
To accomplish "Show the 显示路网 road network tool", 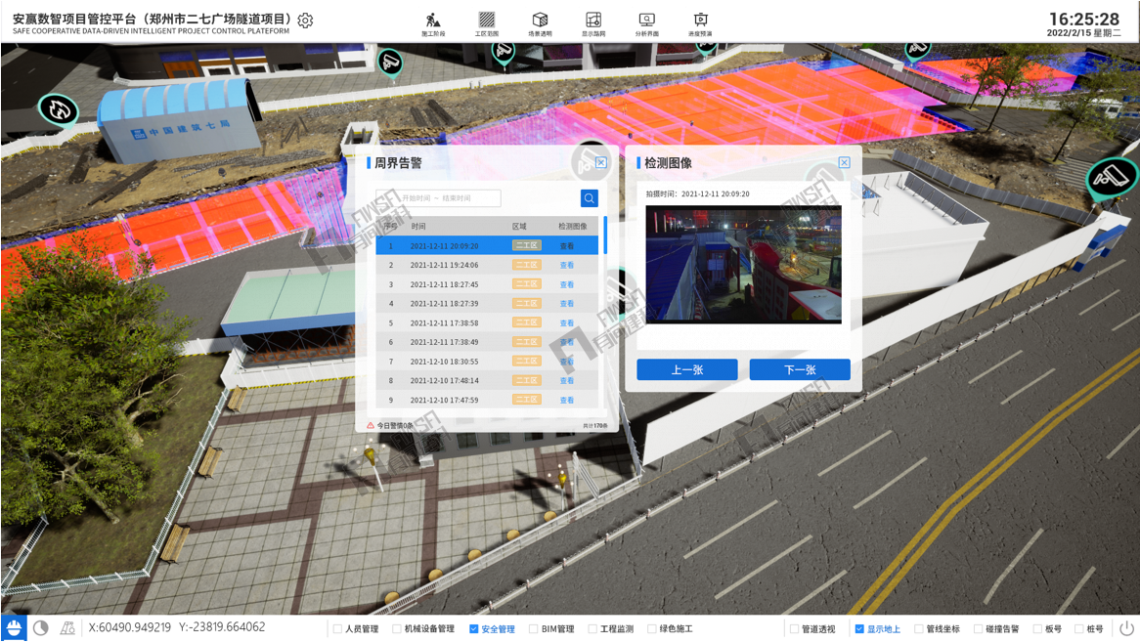I will click(x=593, y=23).
